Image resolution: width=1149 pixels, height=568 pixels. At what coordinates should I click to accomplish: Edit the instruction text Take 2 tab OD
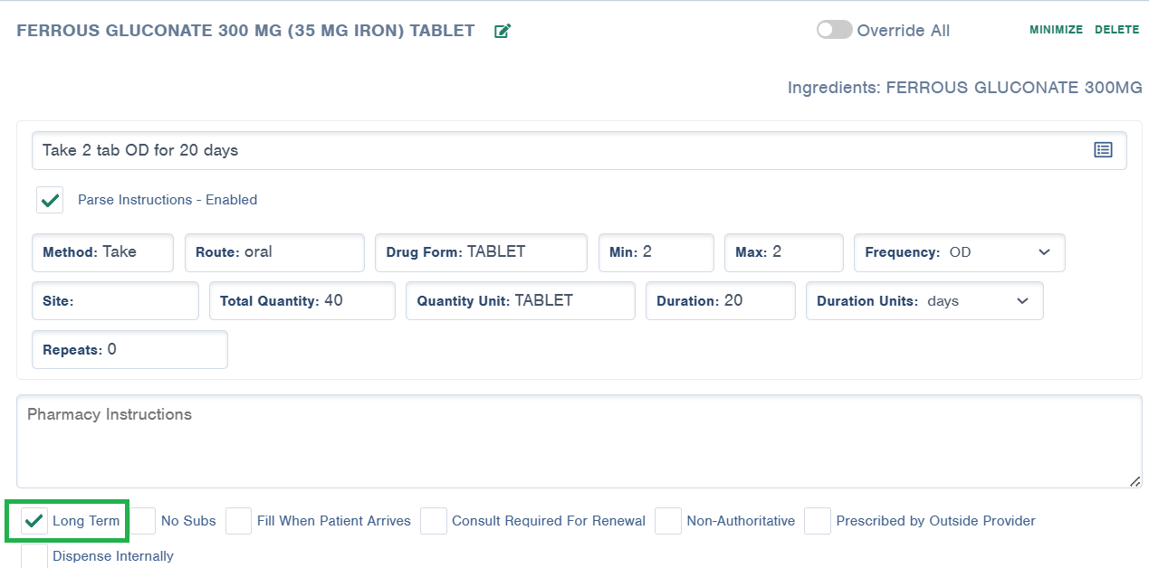[362, 150]
